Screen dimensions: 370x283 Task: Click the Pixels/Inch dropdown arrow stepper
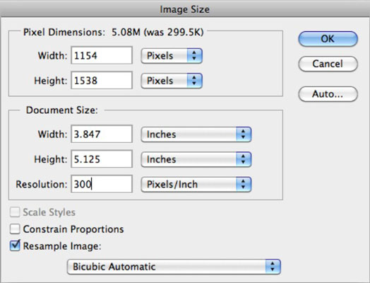coord(244,185)
